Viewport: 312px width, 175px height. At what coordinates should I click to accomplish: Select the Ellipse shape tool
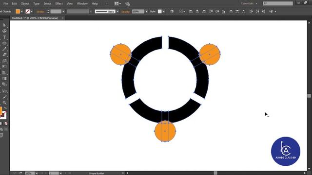[x=4, y=43]
